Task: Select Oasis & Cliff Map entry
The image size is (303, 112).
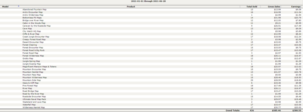Action: 30,83
